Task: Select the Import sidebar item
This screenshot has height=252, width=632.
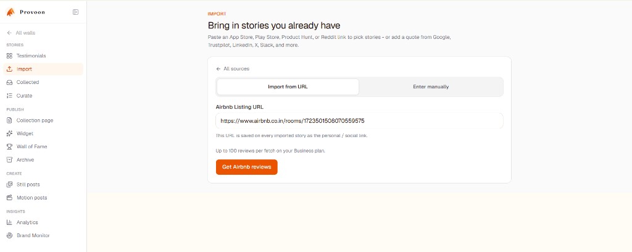Action: (43, 69)
